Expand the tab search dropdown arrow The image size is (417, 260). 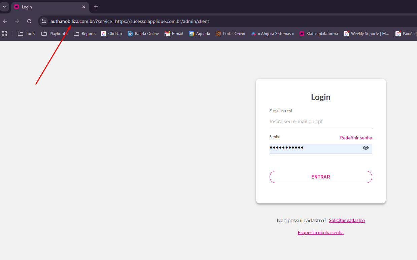click(x=4, y=7)
